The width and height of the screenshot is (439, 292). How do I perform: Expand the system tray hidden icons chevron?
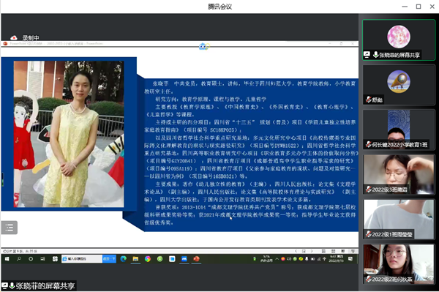277,259
